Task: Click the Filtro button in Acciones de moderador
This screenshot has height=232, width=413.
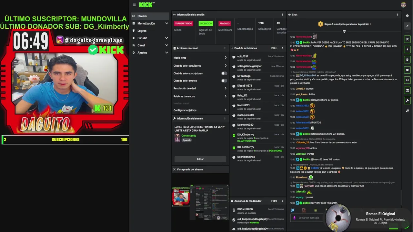Action: click(x=274, y=201)
